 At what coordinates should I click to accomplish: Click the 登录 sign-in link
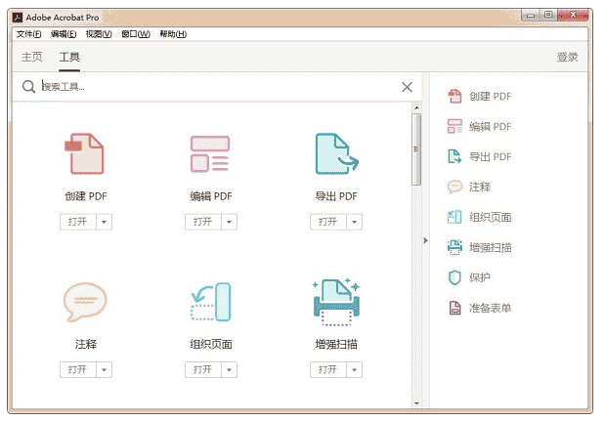[x=567, y=57]
